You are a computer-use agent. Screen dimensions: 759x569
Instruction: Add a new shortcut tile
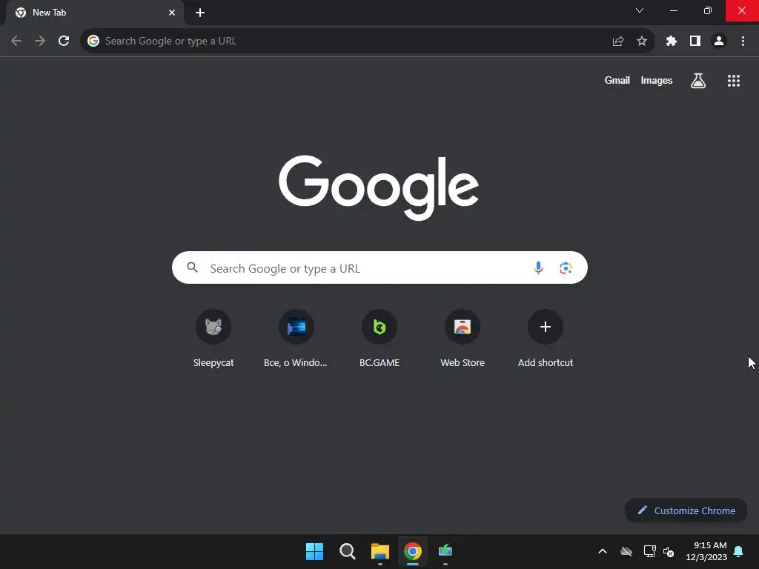[546, 338]
